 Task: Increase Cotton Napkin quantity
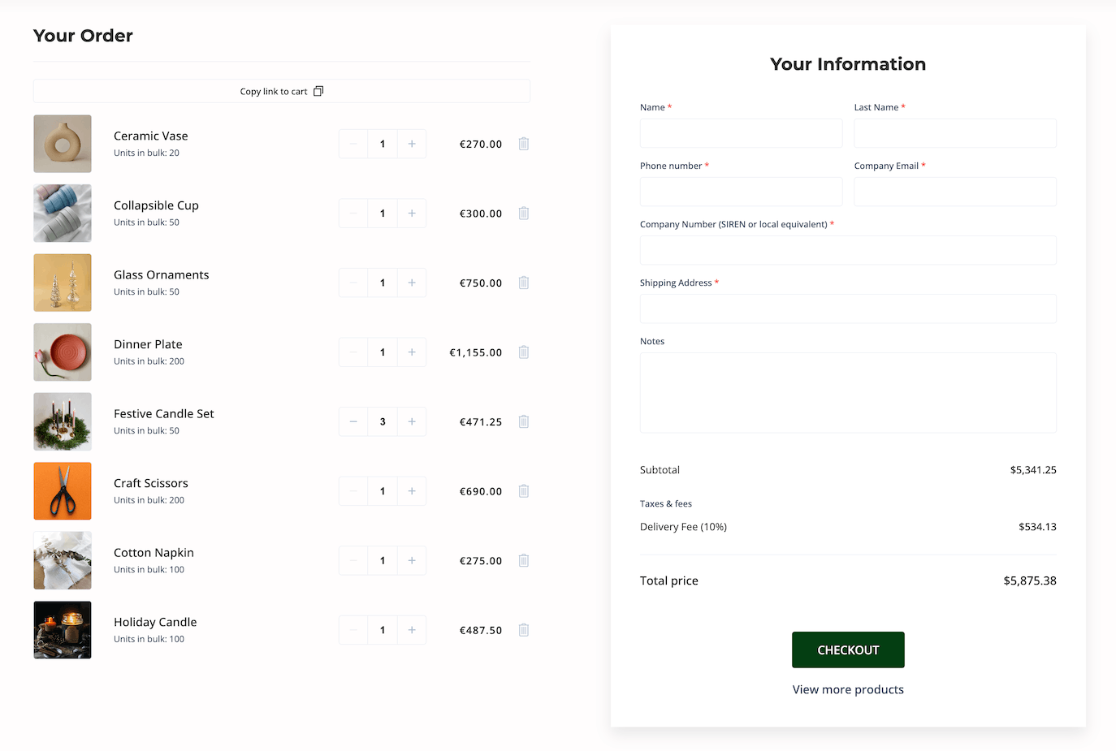pyautogui.click(x=412, y=560)
